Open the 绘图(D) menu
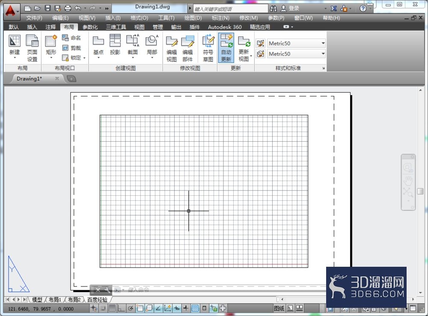This screenshot has width=428, height=316. [x=193, y=18]
